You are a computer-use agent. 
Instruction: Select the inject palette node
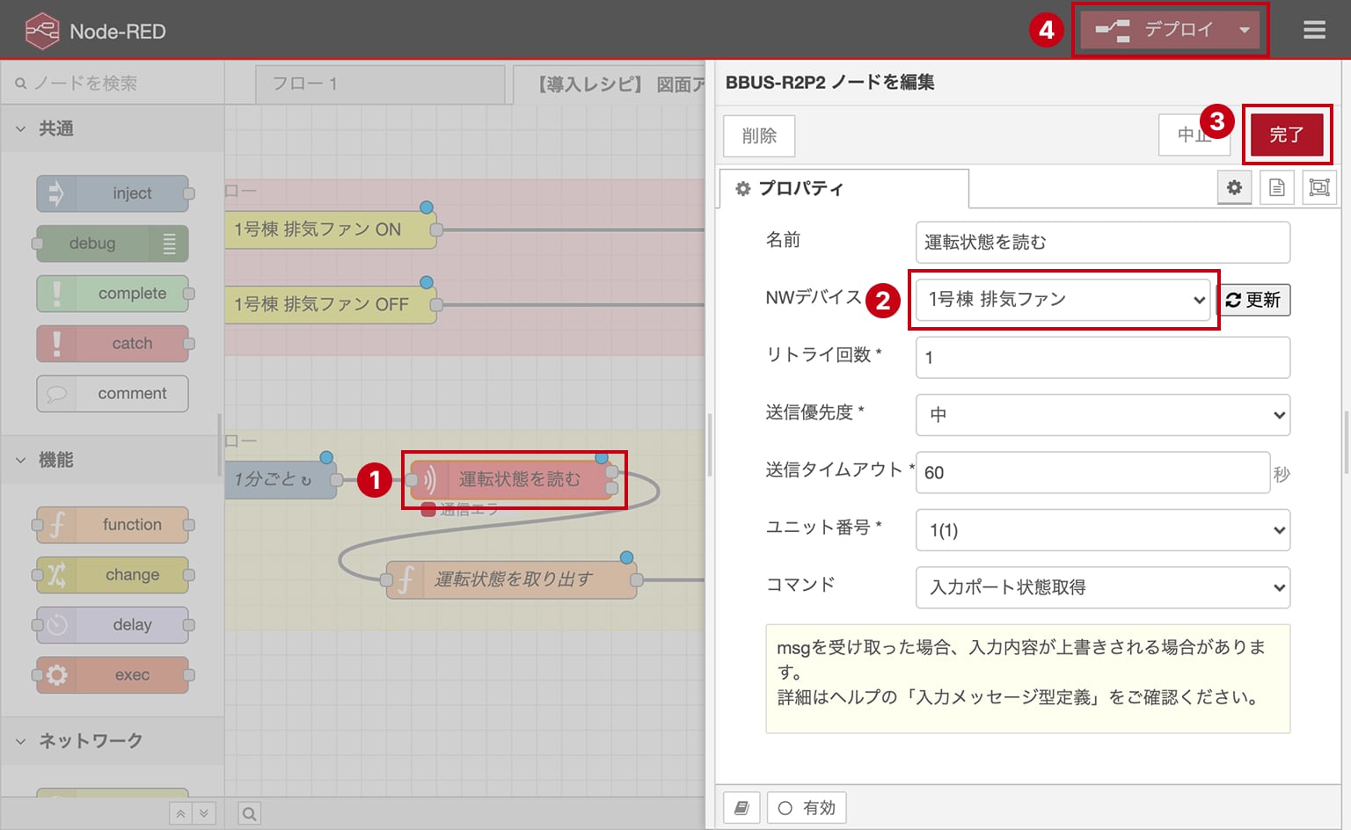113,193
